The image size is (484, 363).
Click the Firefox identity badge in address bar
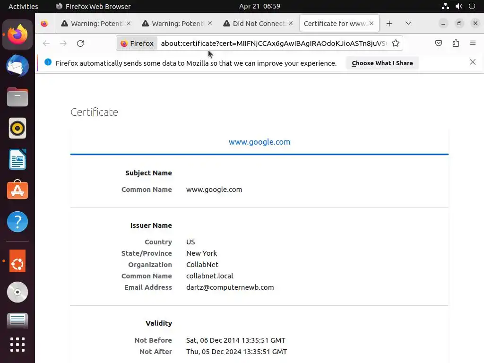pyautogui.click(x=138, y=43)
